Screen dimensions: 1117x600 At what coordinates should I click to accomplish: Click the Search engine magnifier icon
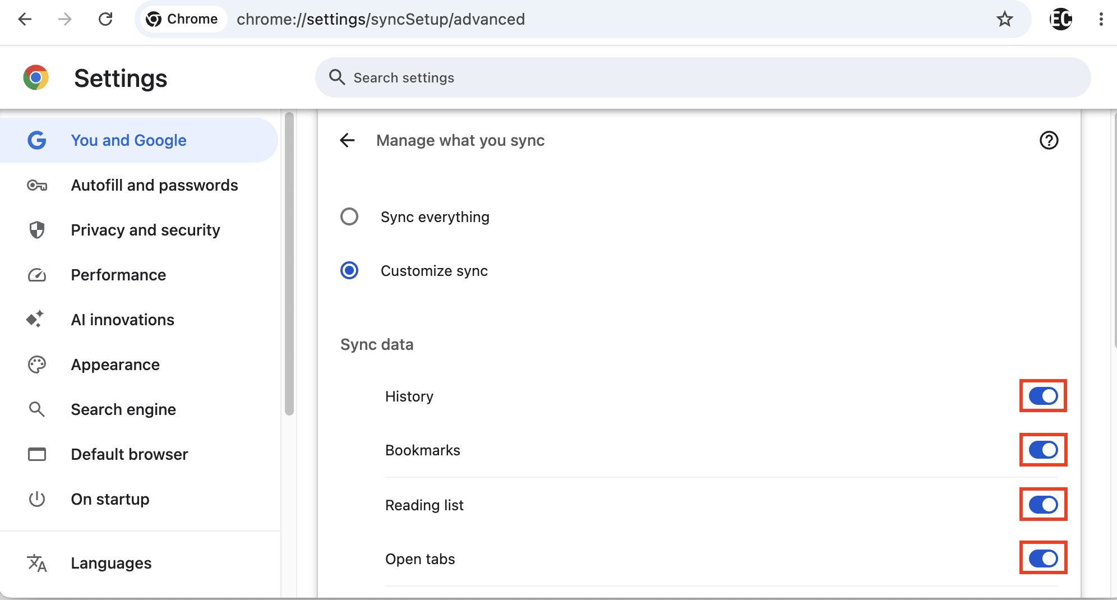(x=37, y=409)
